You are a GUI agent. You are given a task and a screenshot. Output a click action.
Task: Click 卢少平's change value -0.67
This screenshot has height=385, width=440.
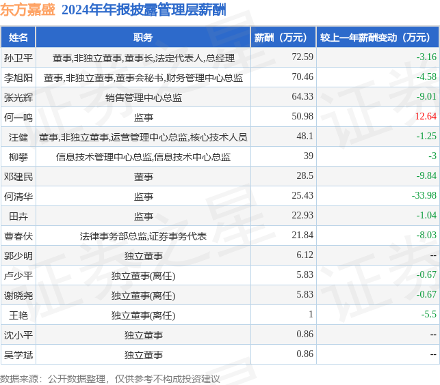click(x=426, y=274)
